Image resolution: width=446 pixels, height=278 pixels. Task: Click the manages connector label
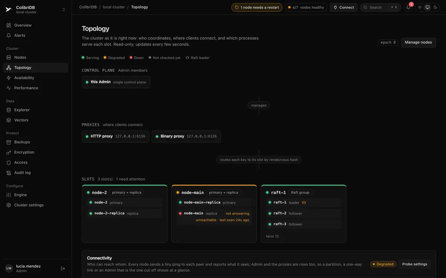tap(259, 105)
